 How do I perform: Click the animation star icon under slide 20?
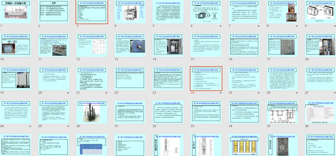coord(68,93)
